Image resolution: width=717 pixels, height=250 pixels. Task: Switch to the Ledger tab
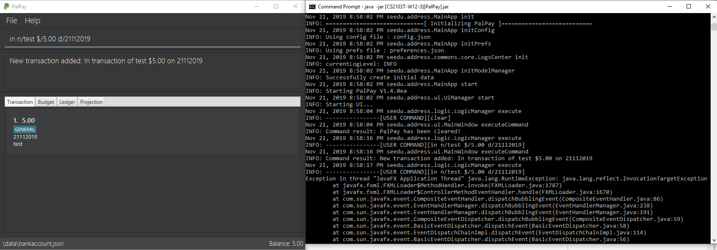(67, 102)
